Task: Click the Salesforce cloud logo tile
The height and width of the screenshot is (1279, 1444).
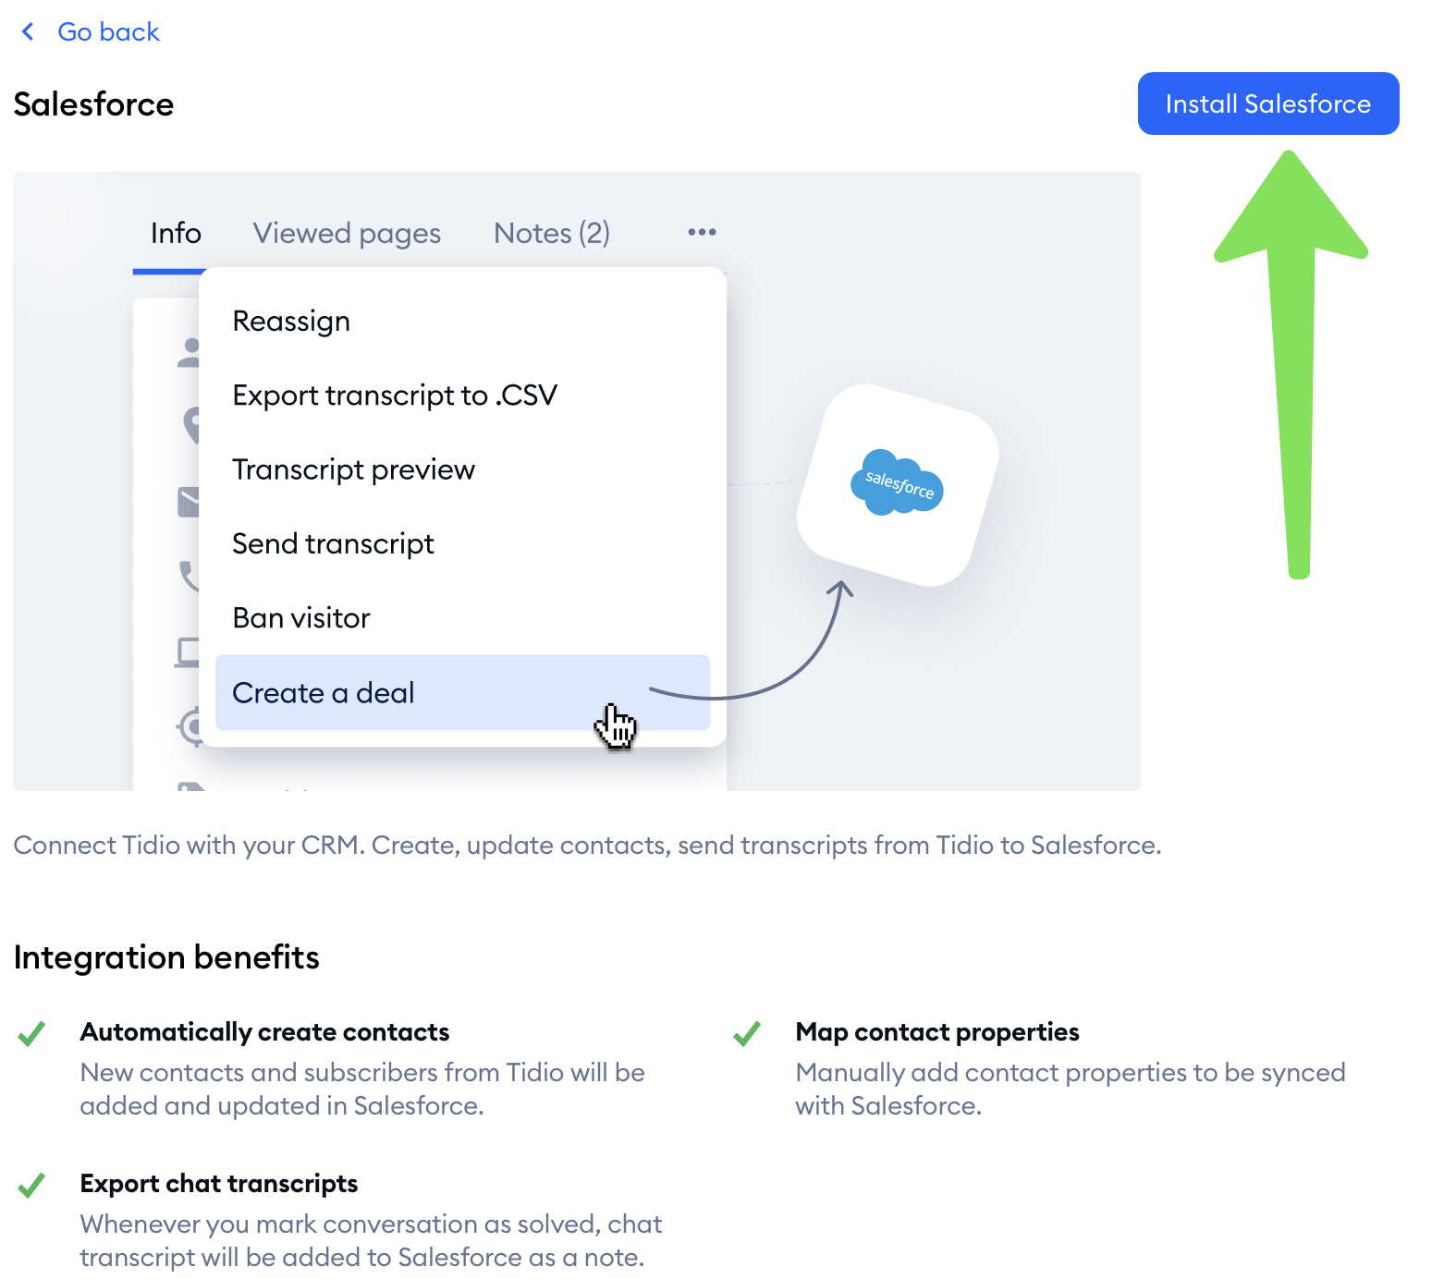Action: tap(898, 485)
